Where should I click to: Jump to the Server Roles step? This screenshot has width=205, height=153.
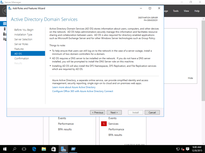(x=21, y=44)
